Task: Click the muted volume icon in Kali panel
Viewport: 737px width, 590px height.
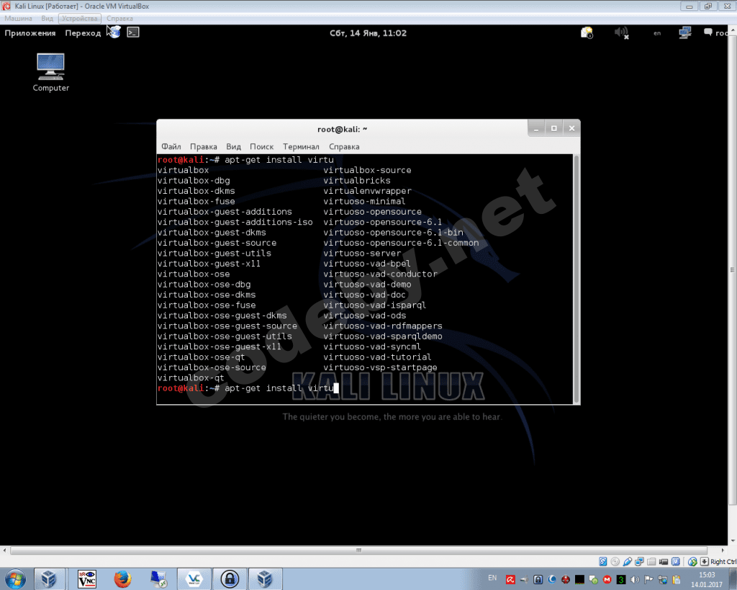Action: [621, 33]
